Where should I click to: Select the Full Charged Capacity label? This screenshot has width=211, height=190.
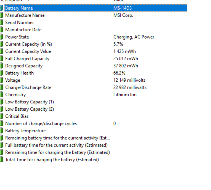[x=27, y=59]
